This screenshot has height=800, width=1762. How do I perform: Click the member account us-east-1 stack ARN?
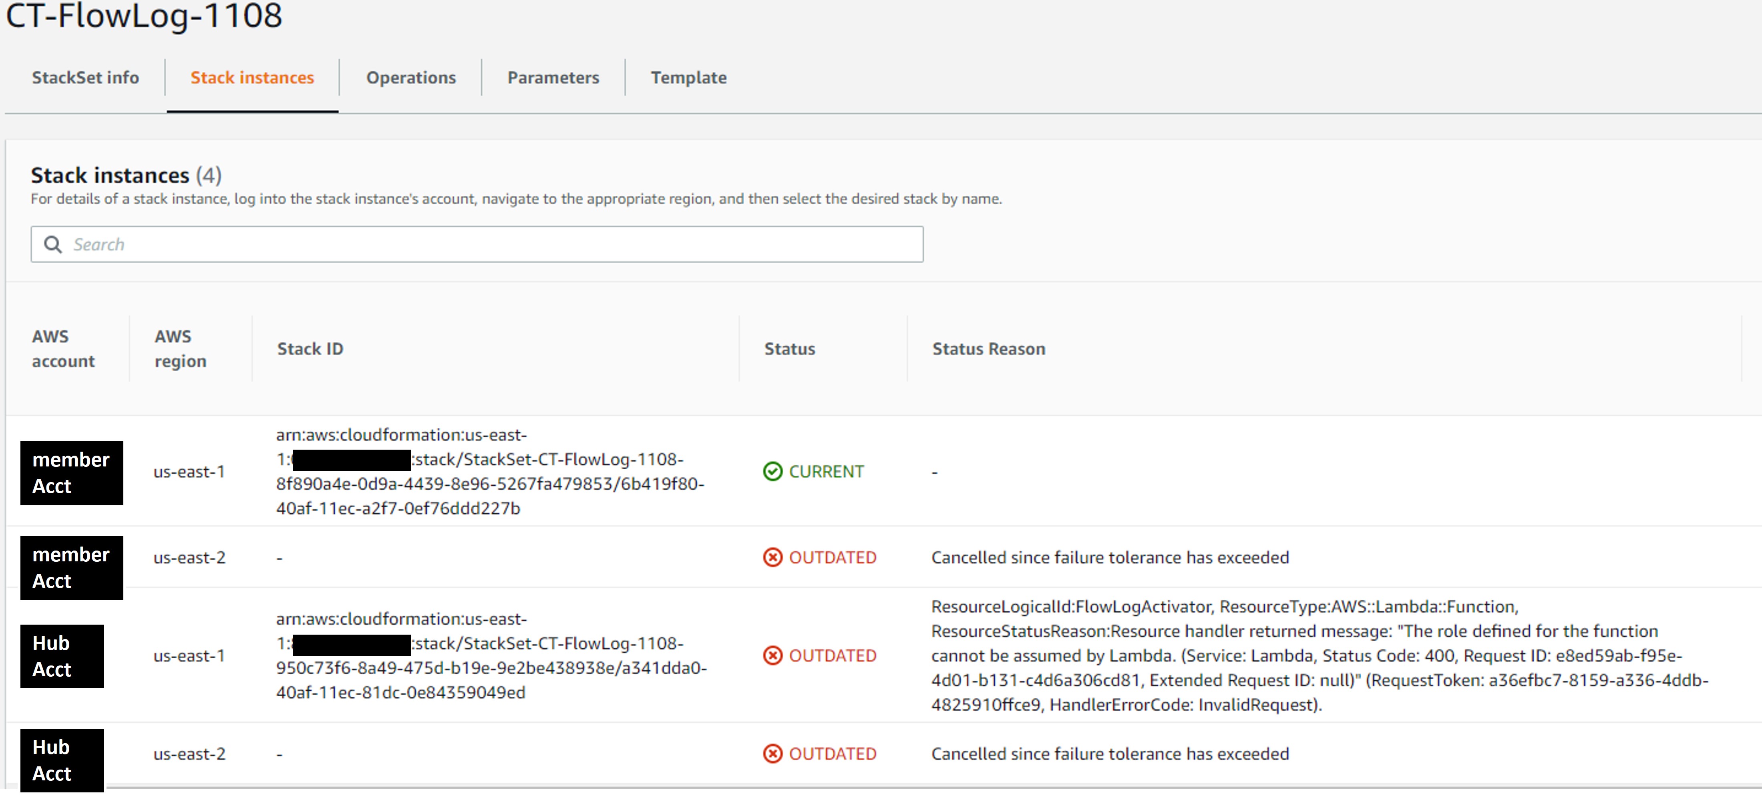coord(489,472)
